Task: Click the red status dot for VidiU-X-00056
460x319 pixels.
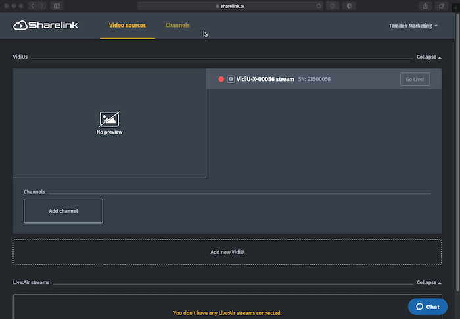Action: pyautogui.click(x=221, y=79)
